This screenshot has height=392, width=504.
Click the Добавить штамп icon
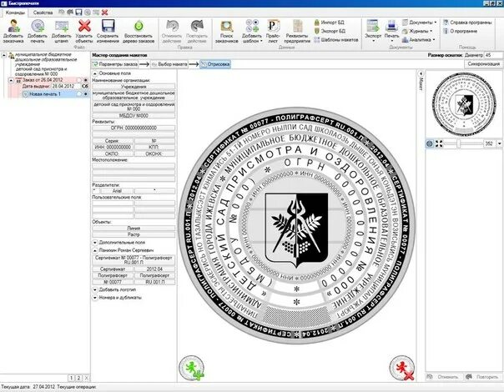[62, 26]
